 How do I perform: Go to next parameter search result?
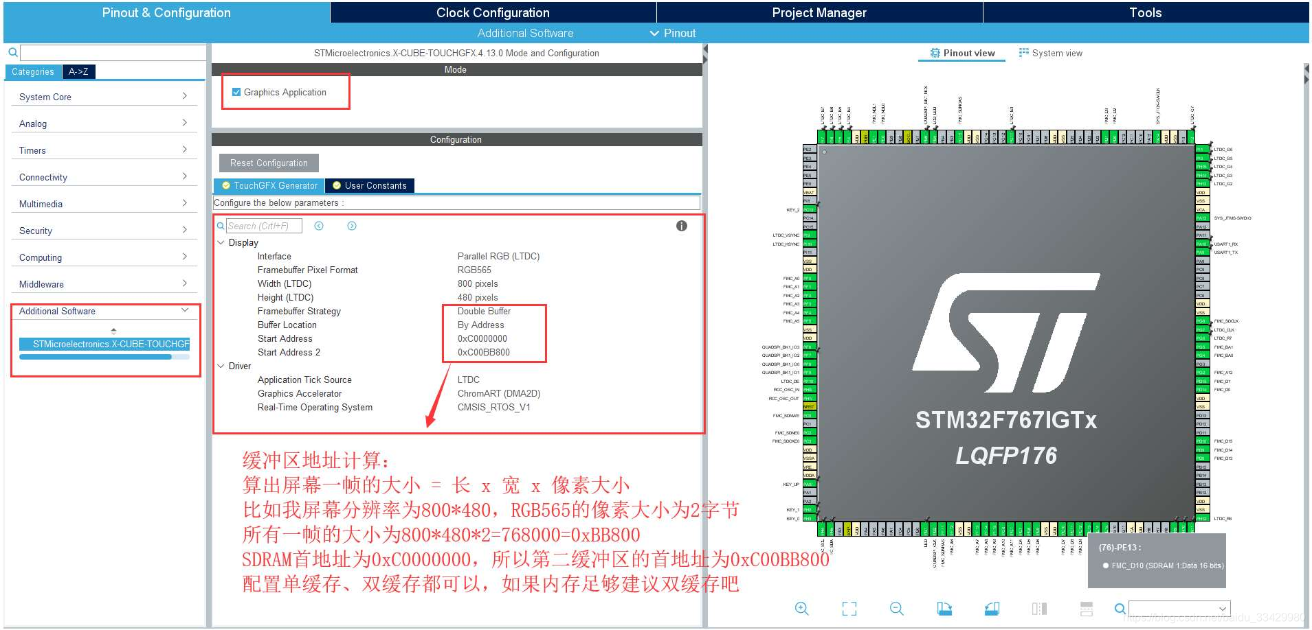[x=352, y=226]
